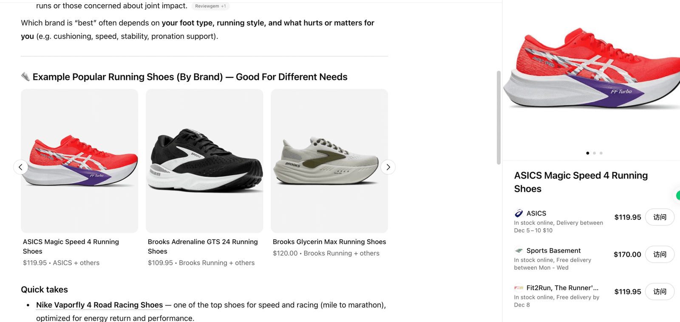Image resolution: width=680 pixels, height=322 pixels.
Task: Open Brooks Glycerin Max product card image
Action: [x=329, y=161]
